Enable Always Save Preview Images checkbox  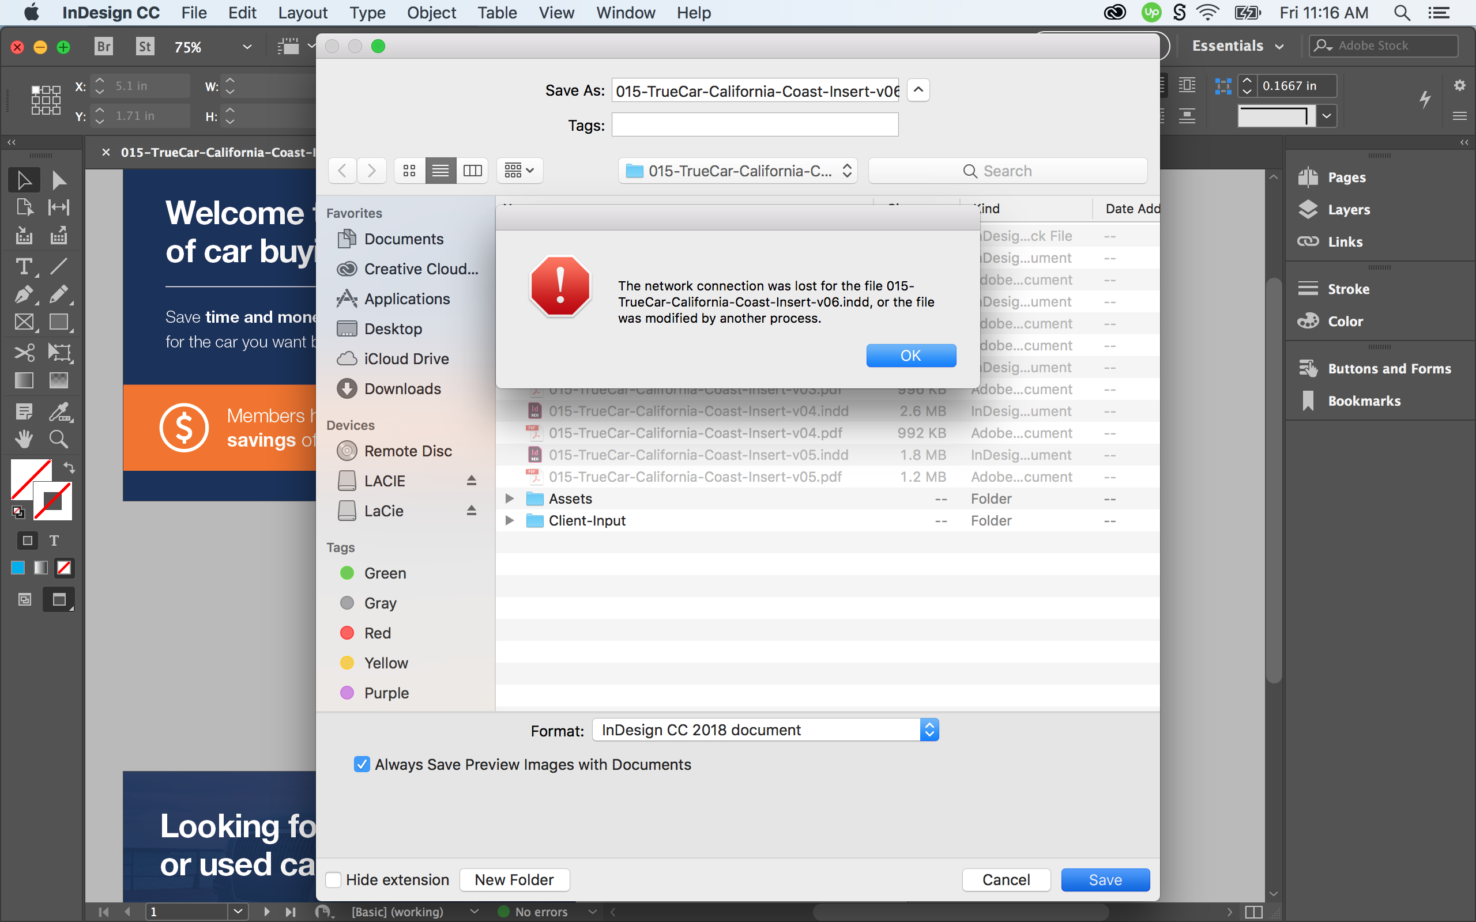click(362, 764)
